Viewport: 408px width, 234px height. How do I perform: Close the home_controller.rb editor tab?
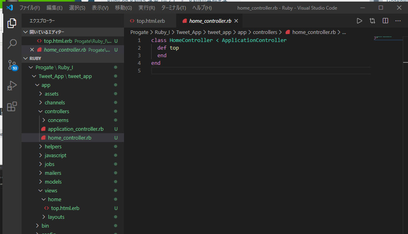pyautogui.click(x=236, y=21)
